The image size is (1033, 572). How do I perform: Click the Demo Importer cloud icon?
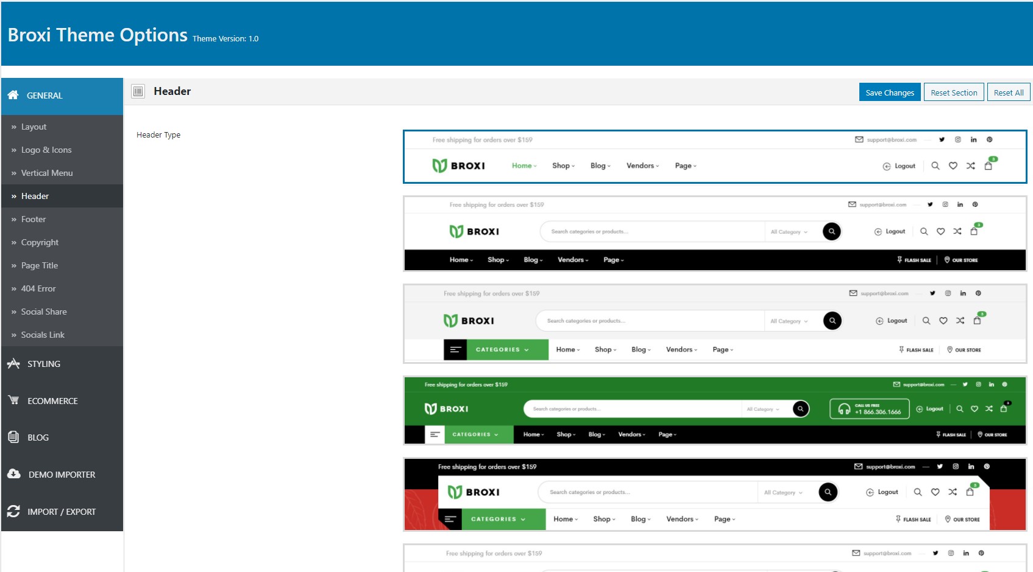[x=14, y=473]
